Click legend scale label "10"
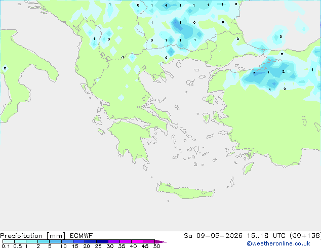Viewport: 321px width, 248px height. pos(63,246)
